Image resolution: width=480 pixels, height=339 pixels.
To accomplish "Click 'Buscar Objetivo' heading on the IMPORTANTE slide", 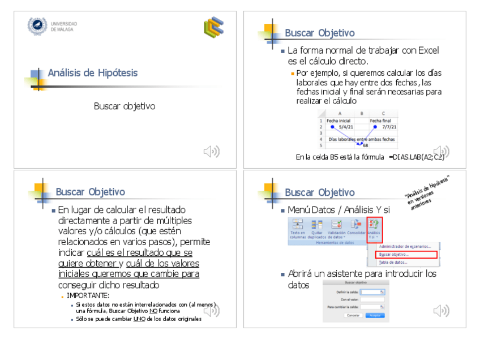I will (91, 192).
